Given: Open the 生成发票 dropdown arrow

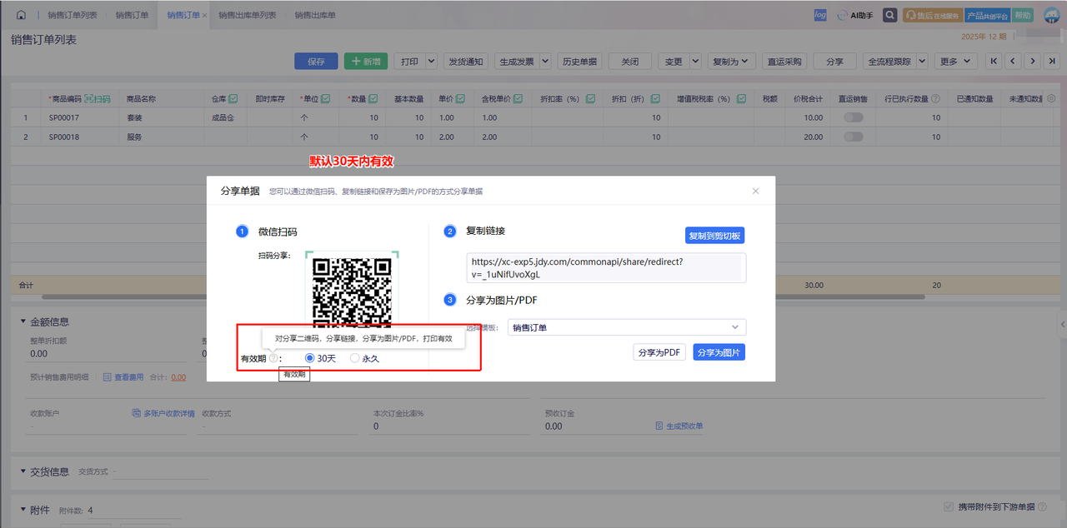Looking at the screenshot, I should click(x=545, y=61).
